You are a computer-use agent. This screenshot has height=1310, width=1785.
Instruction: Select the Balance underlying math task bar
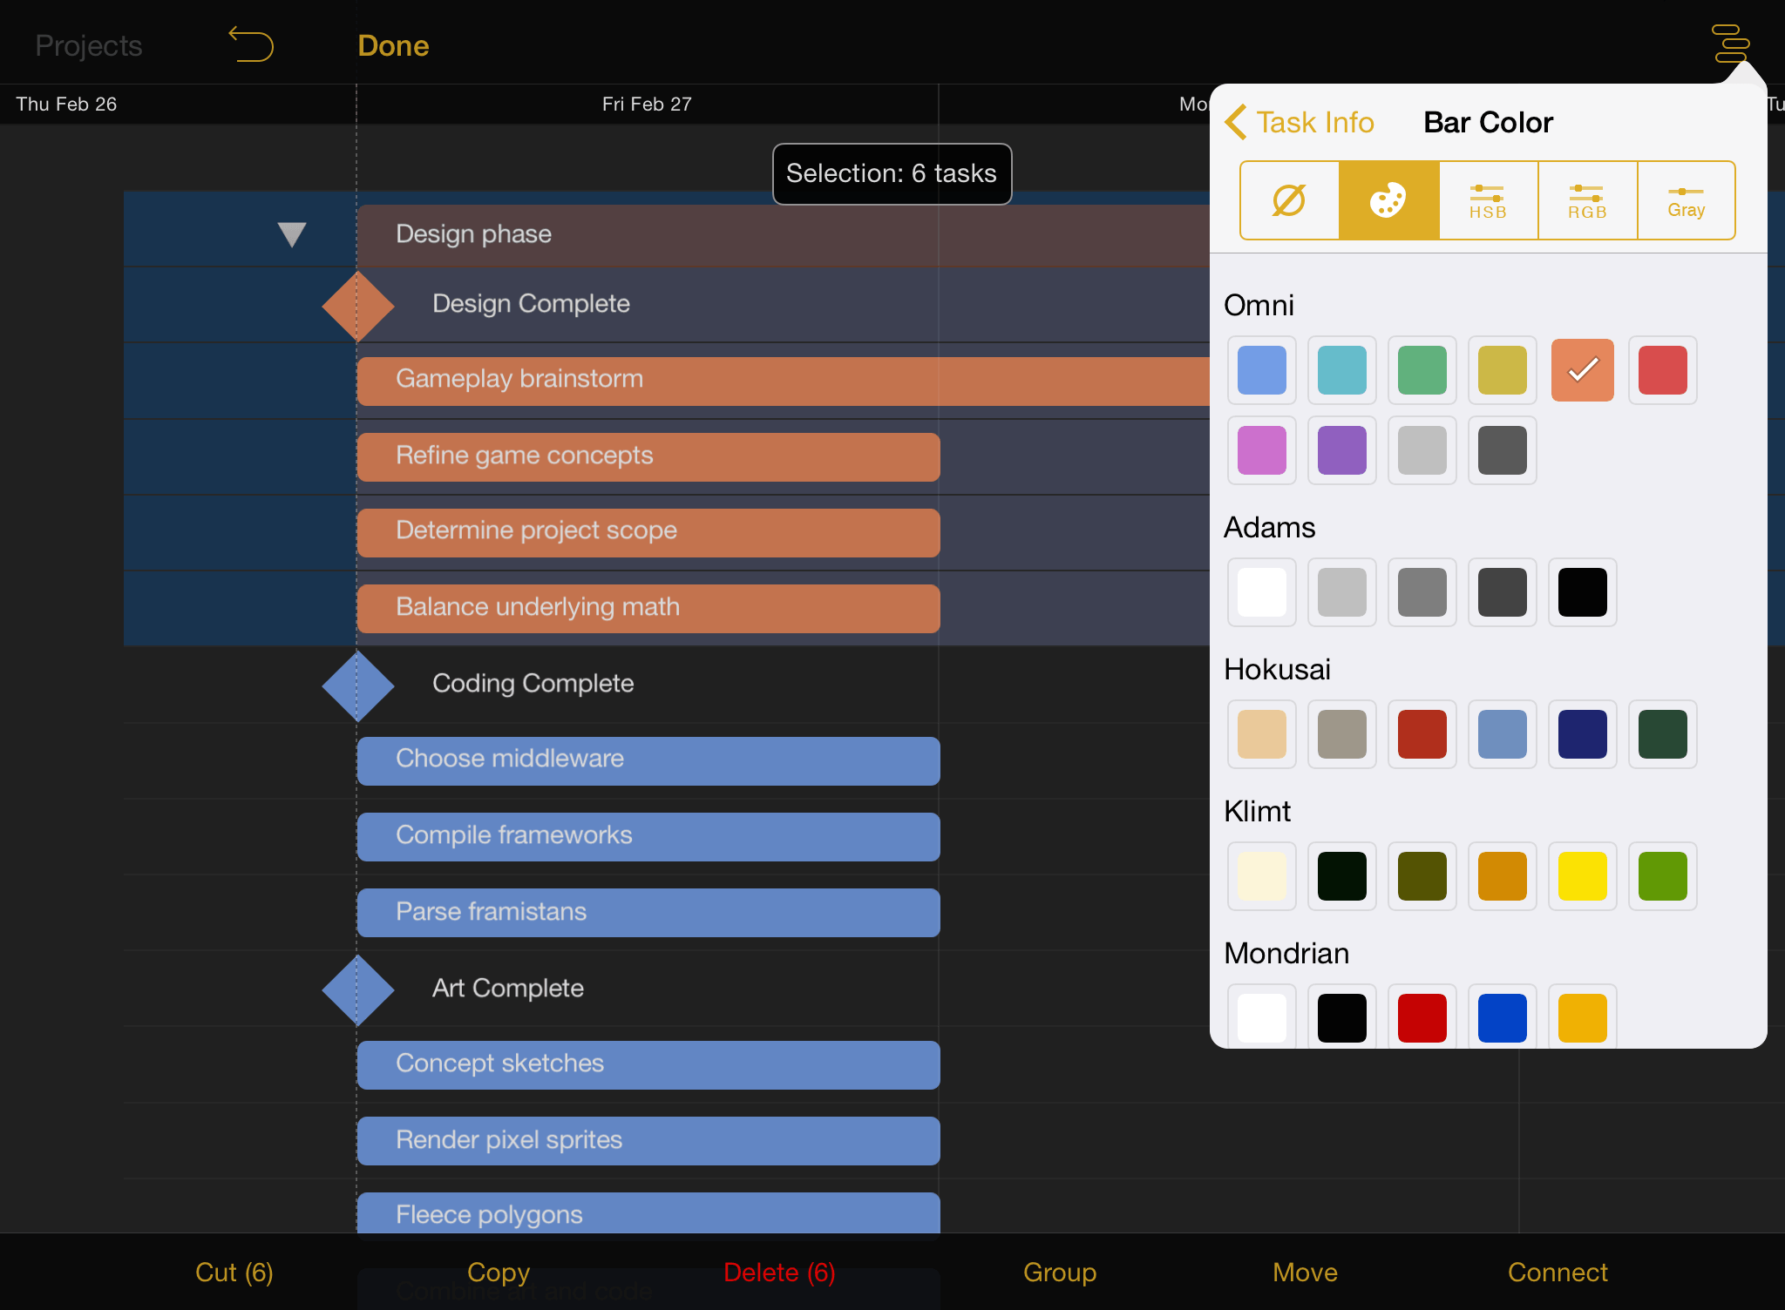pos(648,608)
